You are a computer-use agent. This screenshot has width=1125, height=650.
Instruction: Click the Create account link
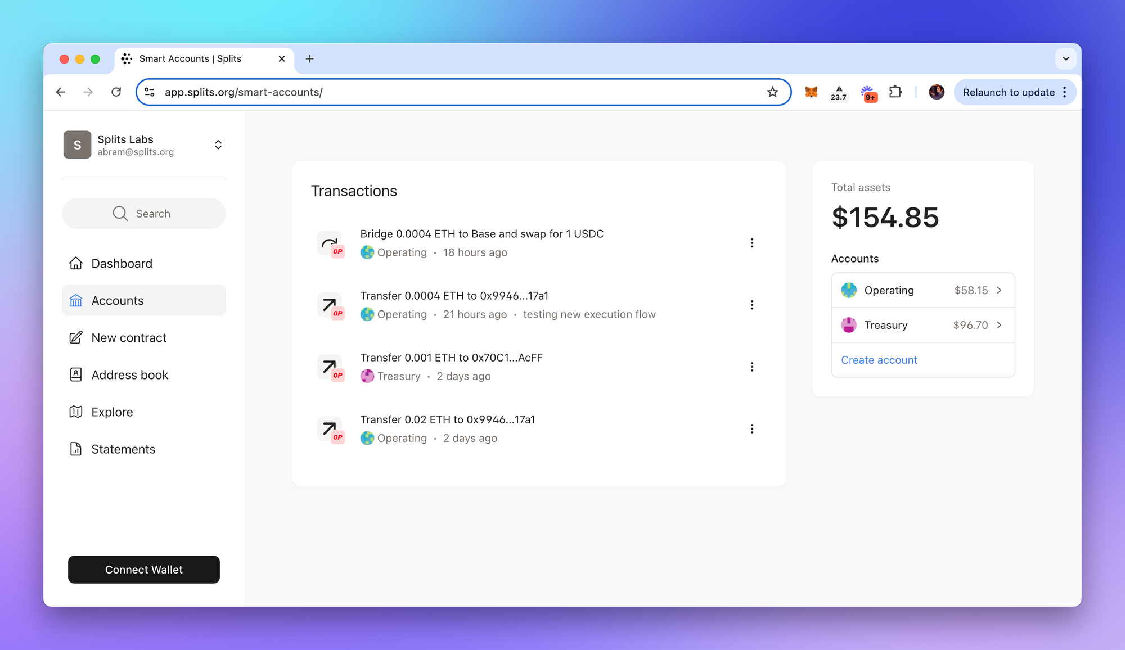point(879,360)
